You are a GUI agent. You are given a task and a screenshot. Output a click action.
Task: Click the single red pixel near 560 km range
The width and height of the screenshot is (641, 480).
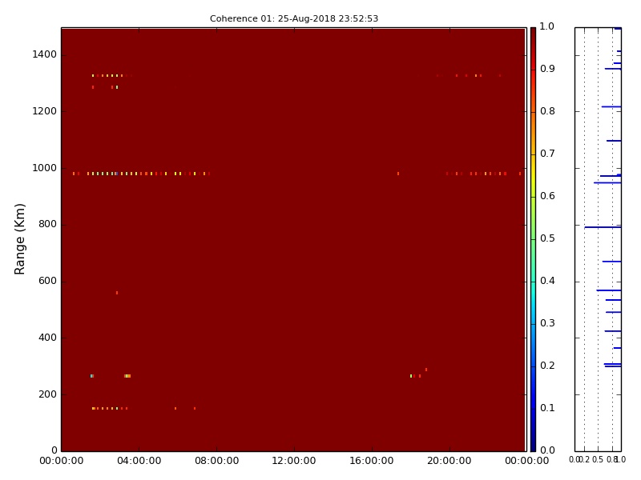click(x=117, y=293)
